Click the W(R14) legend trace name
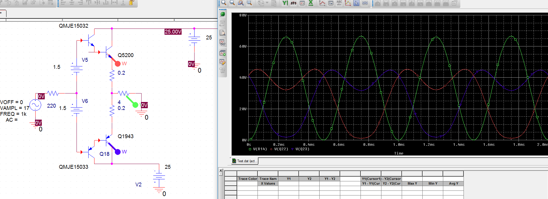 [x=260, y=149]
